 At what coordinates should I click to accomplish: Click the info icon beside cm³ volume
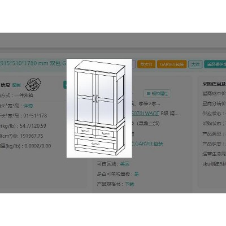(x=16, y=136)
